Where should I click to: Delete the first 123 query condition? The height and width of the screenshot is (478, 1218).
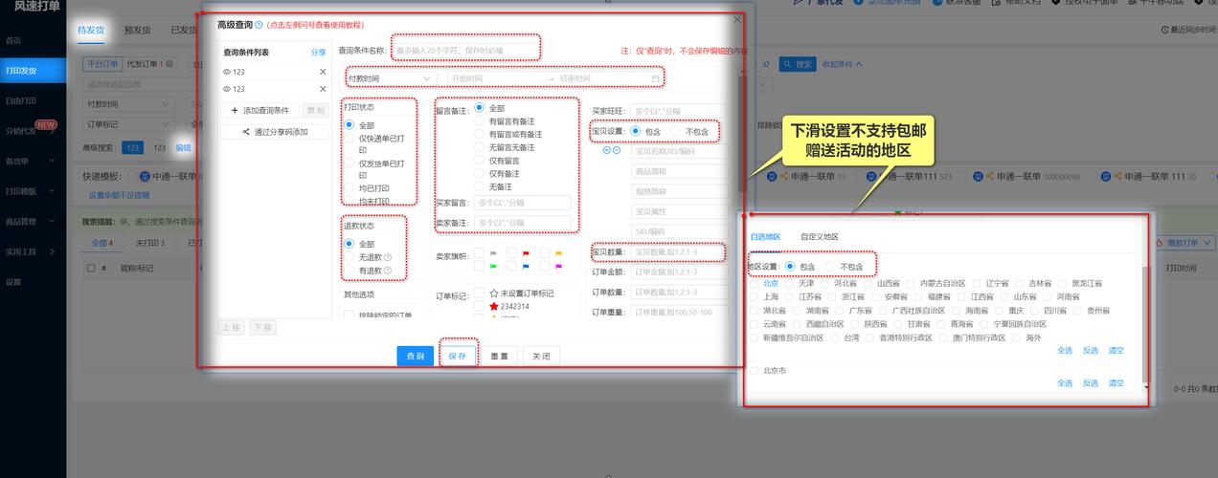click(323, 72)
